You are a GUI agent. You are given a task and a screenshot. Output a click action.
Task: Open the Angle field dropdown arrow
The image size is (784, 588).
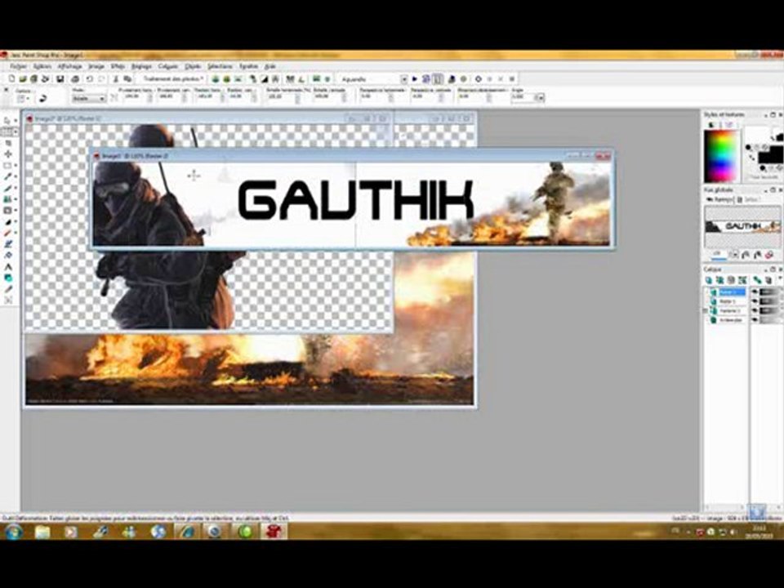pyautogui.click(x=541, y=97)
